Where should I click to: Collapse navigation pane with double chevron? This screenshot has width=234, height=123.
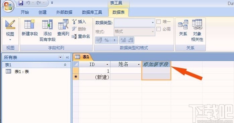pyautogui.click(x=67, y=57)
